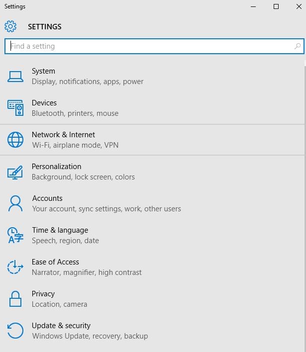
Task: Select the Network & Internet title text
Action: tap(63, 135)
